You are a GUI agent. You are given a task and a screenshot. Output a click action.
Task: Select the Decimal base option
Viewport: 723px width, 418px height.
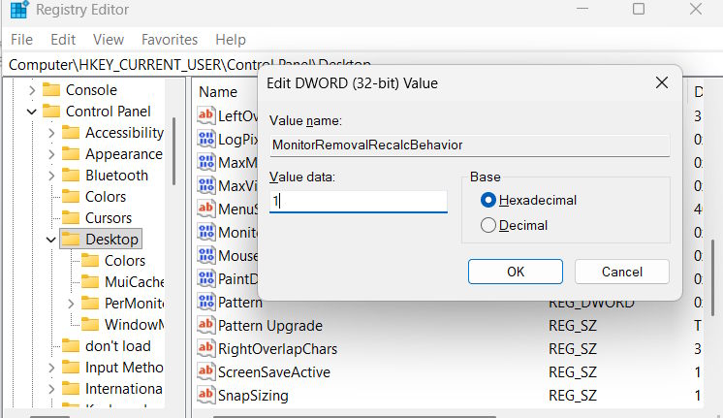point(488,225)
